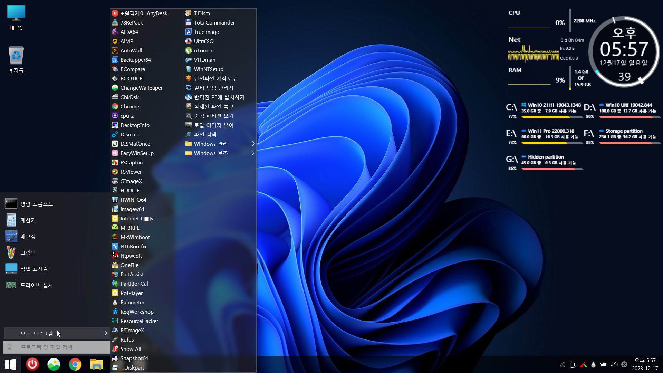Click the Windows Start button
663x373 pixels.
(10, 364)
